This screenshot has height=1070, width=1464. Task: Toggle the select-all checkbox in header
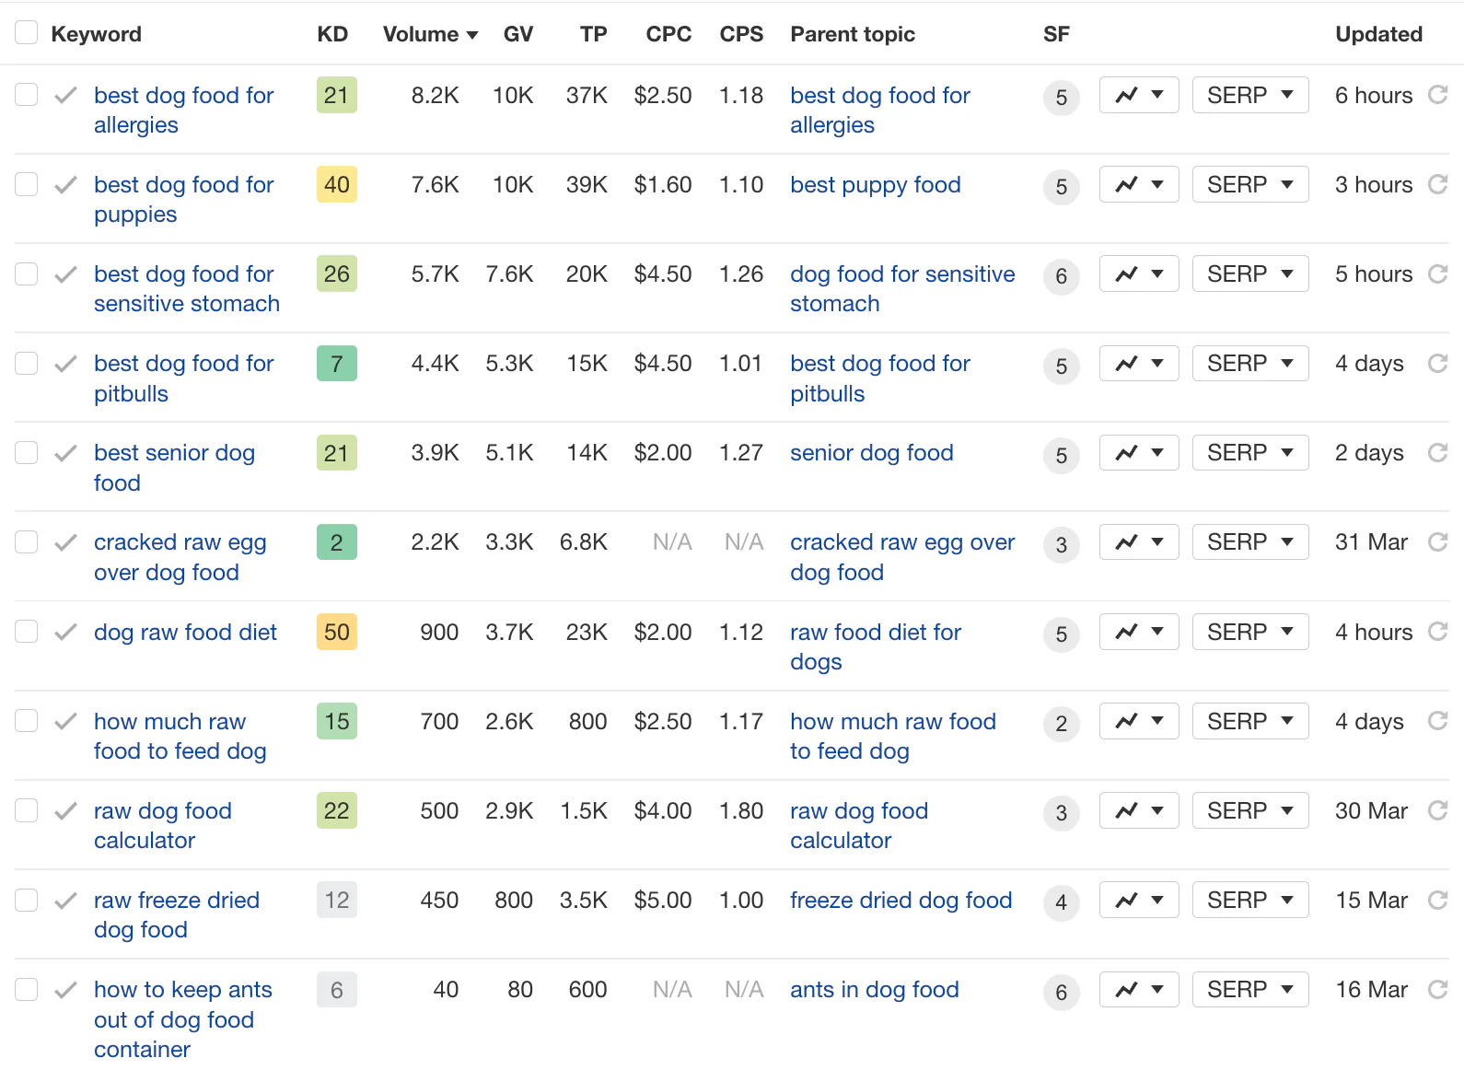tap(26, 32)
